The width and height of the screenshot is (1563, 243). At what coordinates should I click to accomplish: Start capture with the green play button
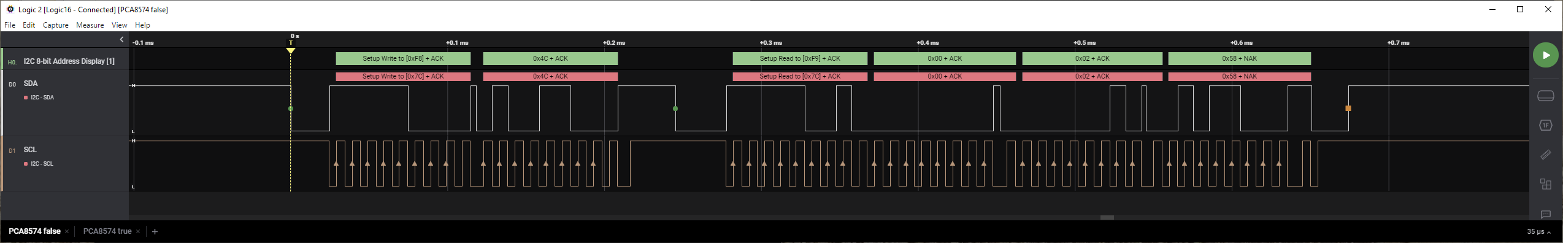[1546, 55]
